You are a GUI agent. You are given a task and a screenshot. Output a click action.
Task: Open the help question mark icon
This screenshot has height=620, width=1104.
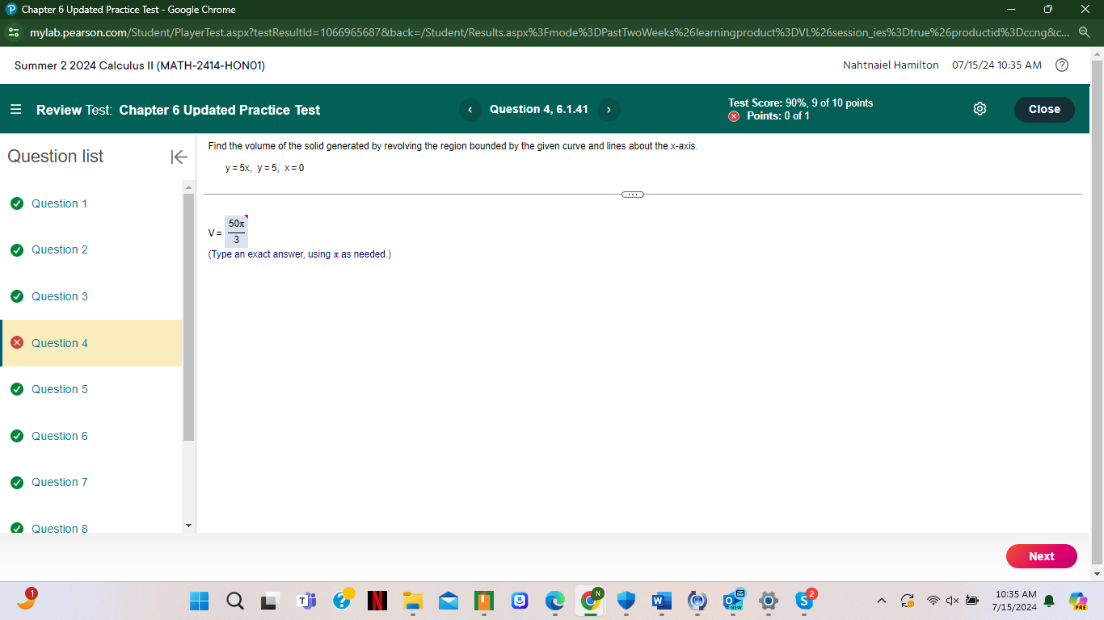(x=1063, y=65)
